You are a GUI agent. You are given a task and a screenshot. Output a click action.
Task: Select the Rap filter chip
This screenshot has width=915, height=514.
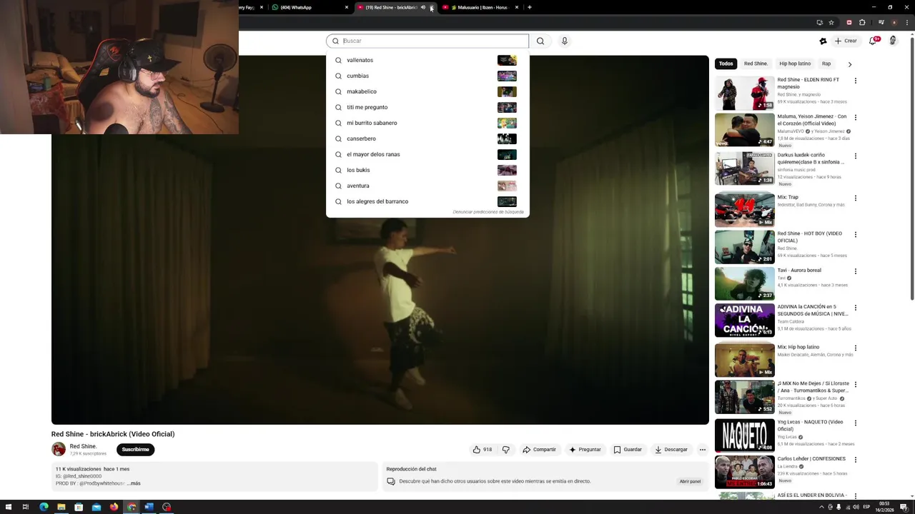[826, 64]
